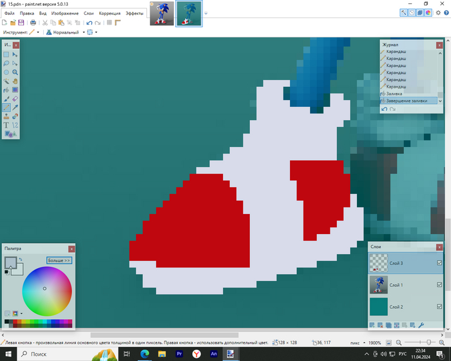Click Add New Layer icon in Layers panel
451x361 pixels.
(x=372, y=326)
